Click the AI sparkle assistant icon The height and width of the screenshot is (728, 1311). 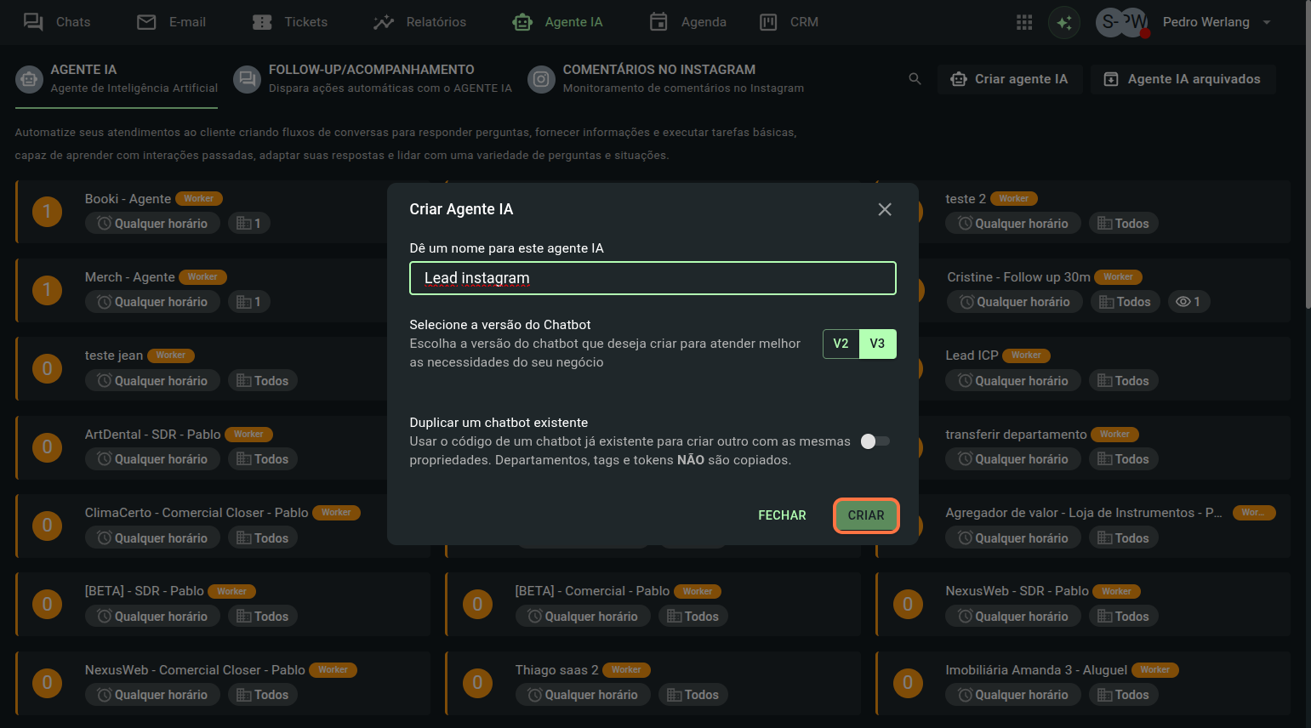click(1063, 22)
